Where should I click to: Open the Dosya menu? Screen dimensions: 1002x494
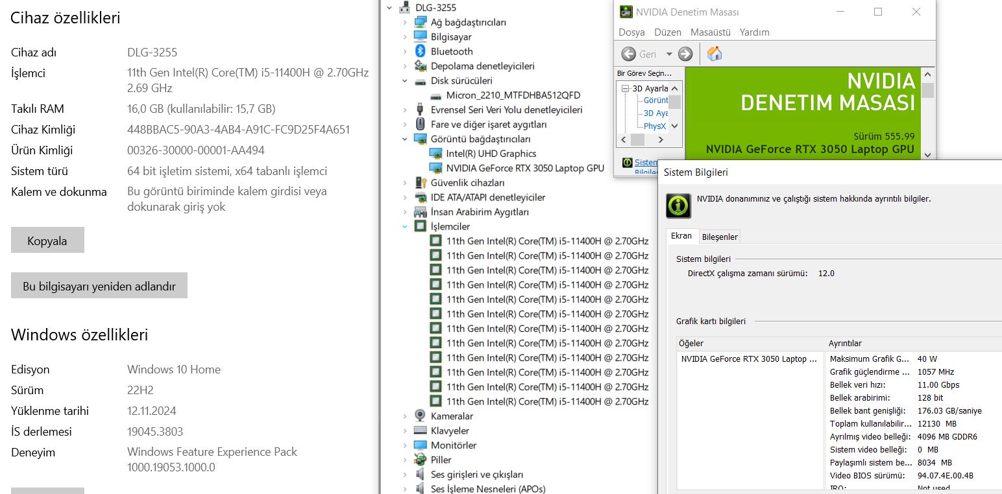(x=631, y=32)
